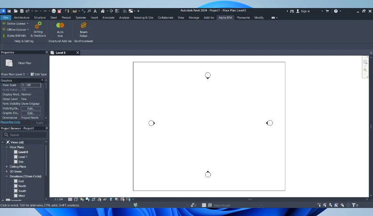Click the Apply button in Properties
The image size is (373, 216).
[x=40, y=123]
